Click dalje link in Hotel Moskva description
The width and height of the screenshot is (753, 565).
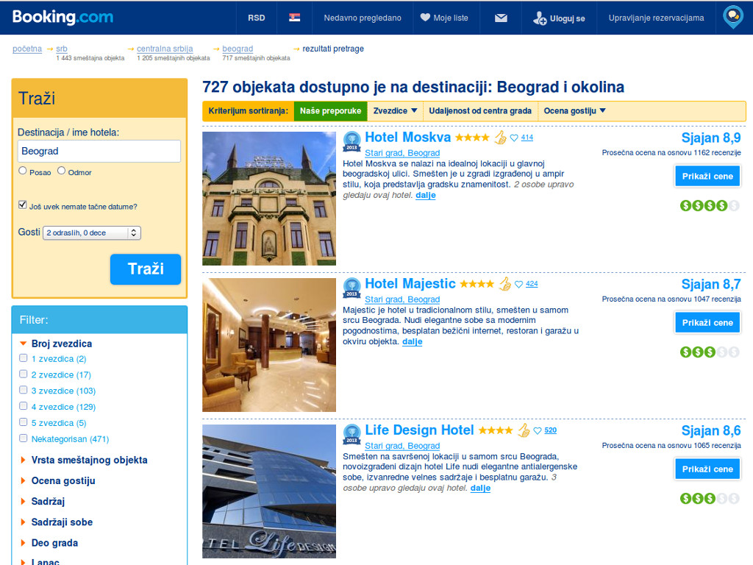click(426, 196)
